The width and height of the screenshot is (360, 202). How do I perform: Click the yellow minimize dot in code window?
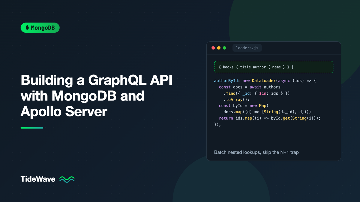(219, 48)
